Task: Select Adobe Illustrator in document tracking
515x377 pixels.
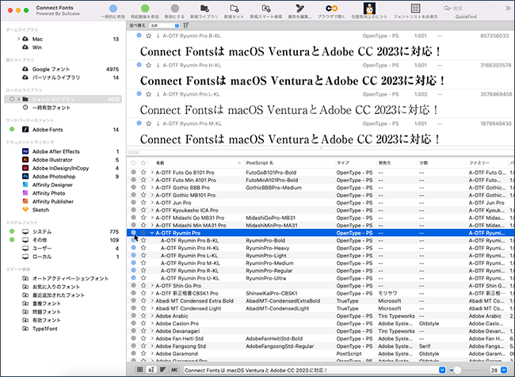Action: (x=52, y=160)
